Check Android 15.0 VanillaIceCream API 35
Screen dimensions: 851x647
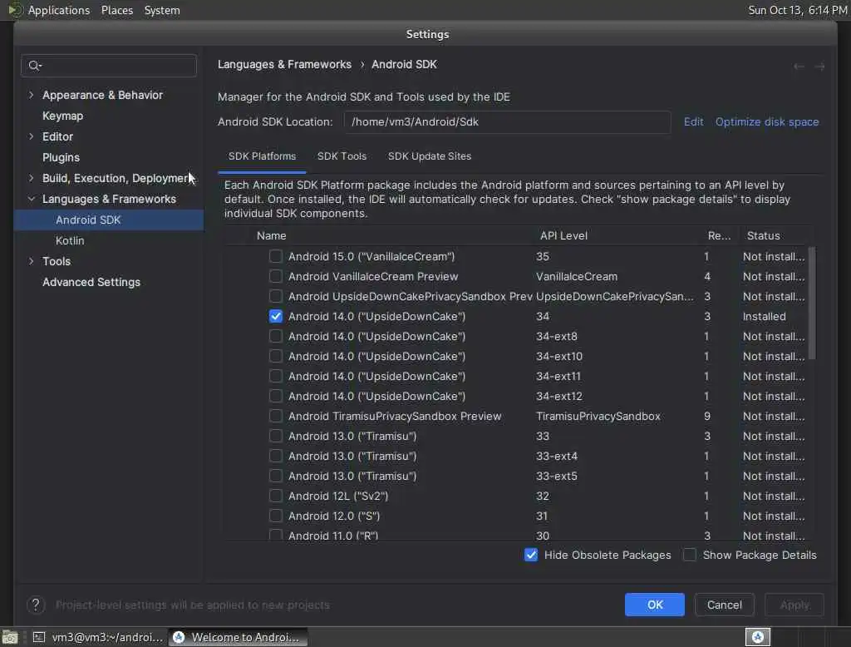click(276, 256)
